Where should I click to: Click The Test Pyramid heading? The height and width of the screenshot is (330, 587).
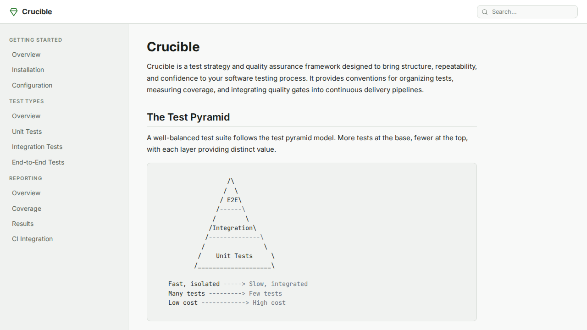click(188, 117)
